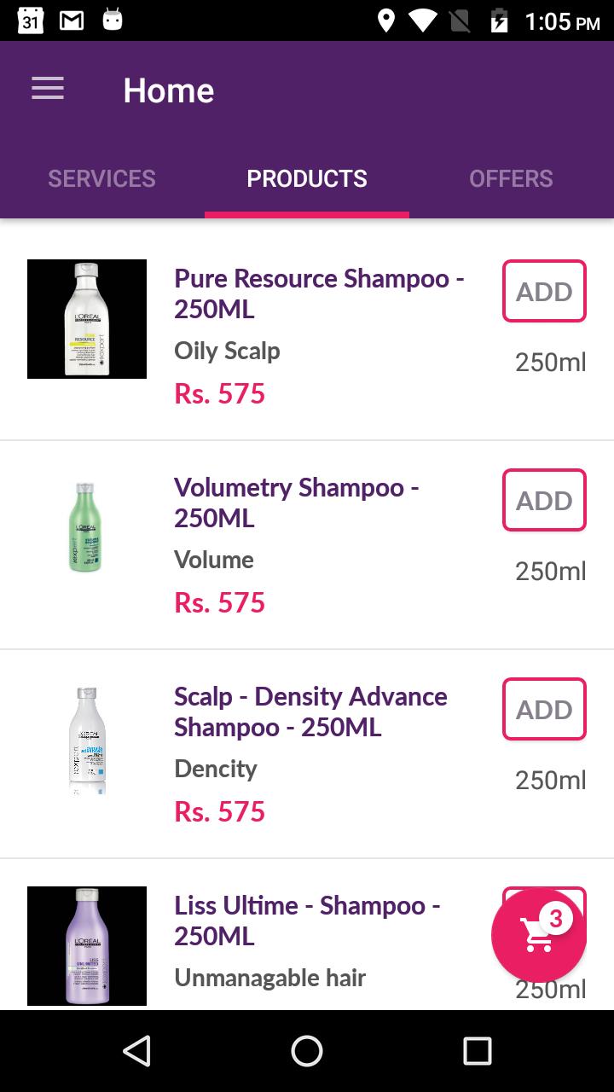Open the shopping cart with 3 items
The height and width of the screenshot is (1092, 614).
[538, 935]
